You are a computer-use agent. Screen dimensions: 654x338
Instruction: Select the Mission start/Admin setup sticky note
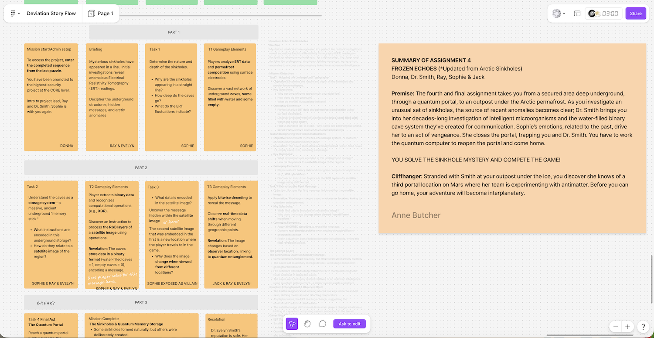pos(51,97)
